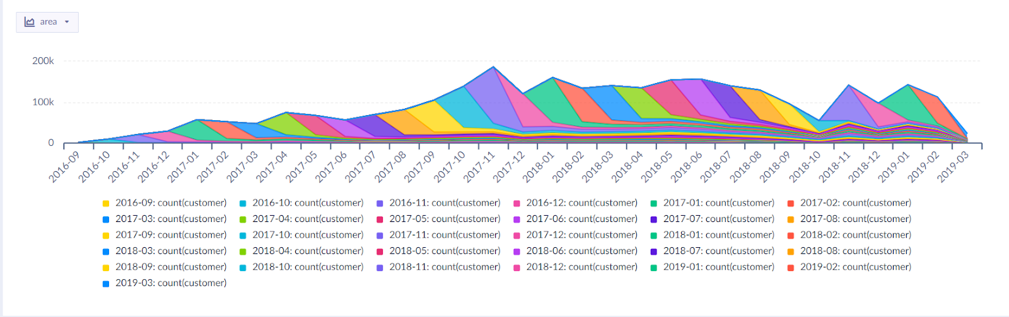Click the 2019-01 count(customer) legend label
Image resolution: width=1009 pixels, height=317 pixels.
(719, 267)
